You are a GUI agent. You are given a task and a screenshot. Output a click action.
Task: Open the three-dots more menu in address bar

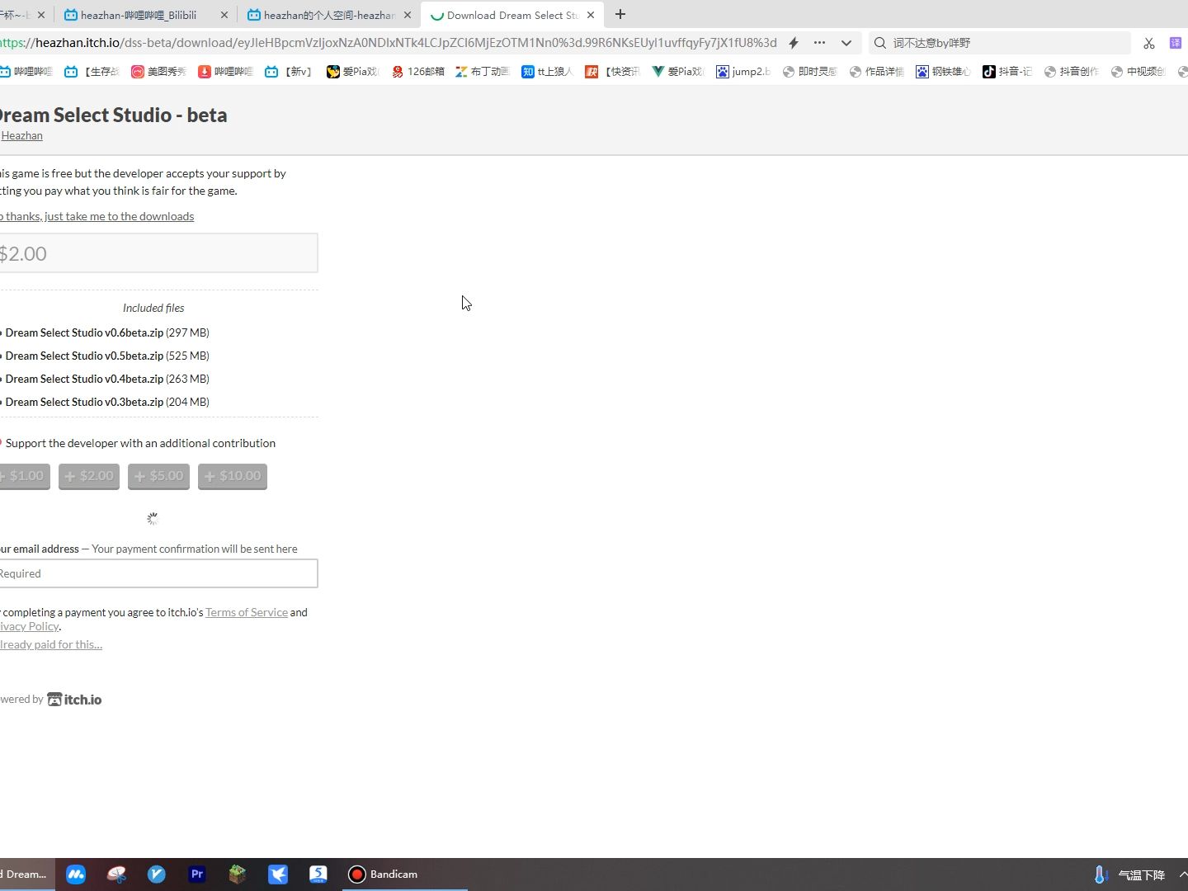[x=819, y=43]
